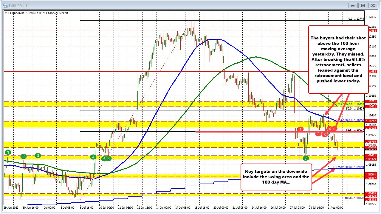Viewport: 381px width, 214px height.
Task: Click the EURUSD,H1 window title bar text
Action: (18, 5)
